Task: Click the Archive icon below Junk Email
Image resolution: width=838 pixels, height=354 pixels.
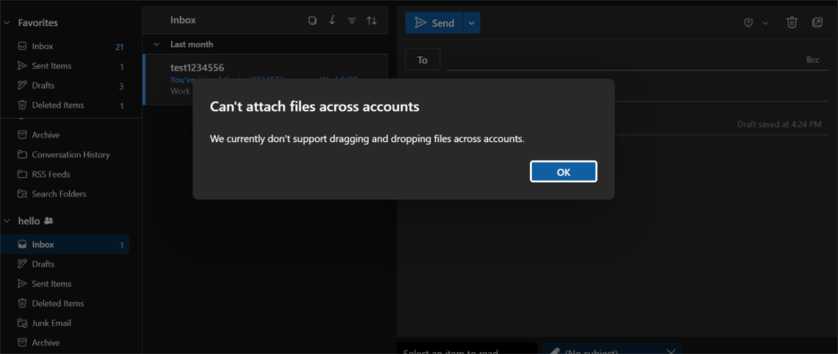Action: [21, 342]
